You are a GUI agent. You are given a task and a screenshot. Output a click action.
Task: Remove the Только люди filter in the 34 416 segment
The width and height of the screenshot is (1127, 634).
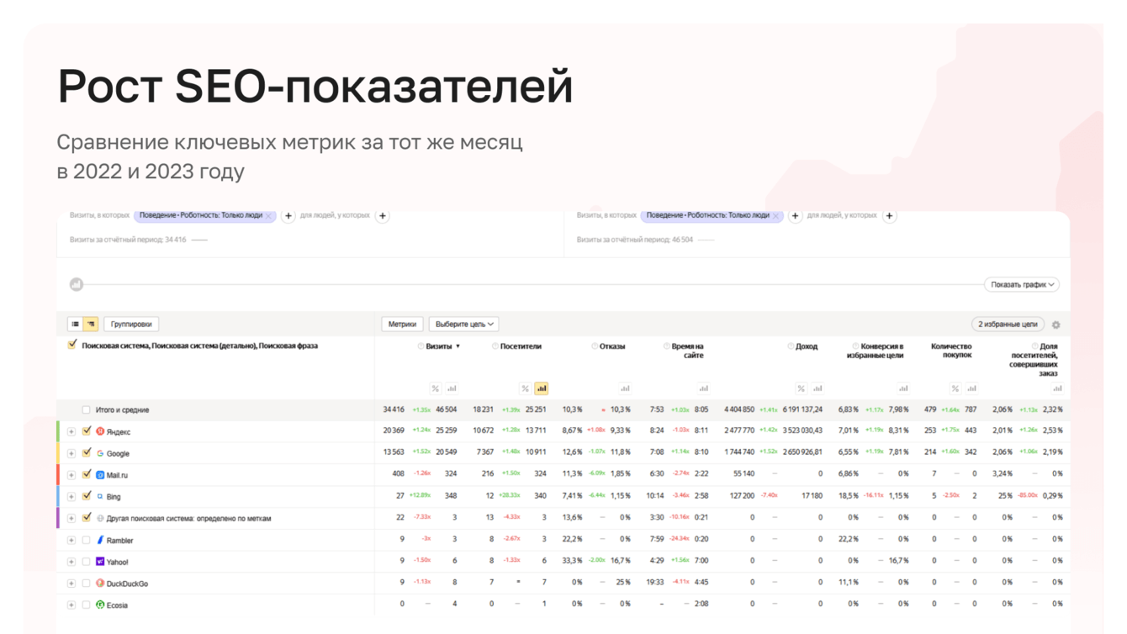coord(269,216)
